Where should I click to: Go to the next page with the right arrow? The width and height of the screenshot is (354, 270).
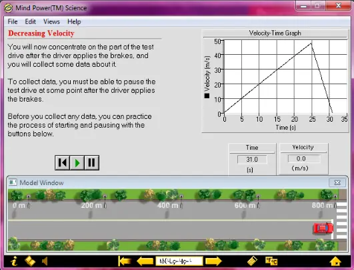[213, 261]
